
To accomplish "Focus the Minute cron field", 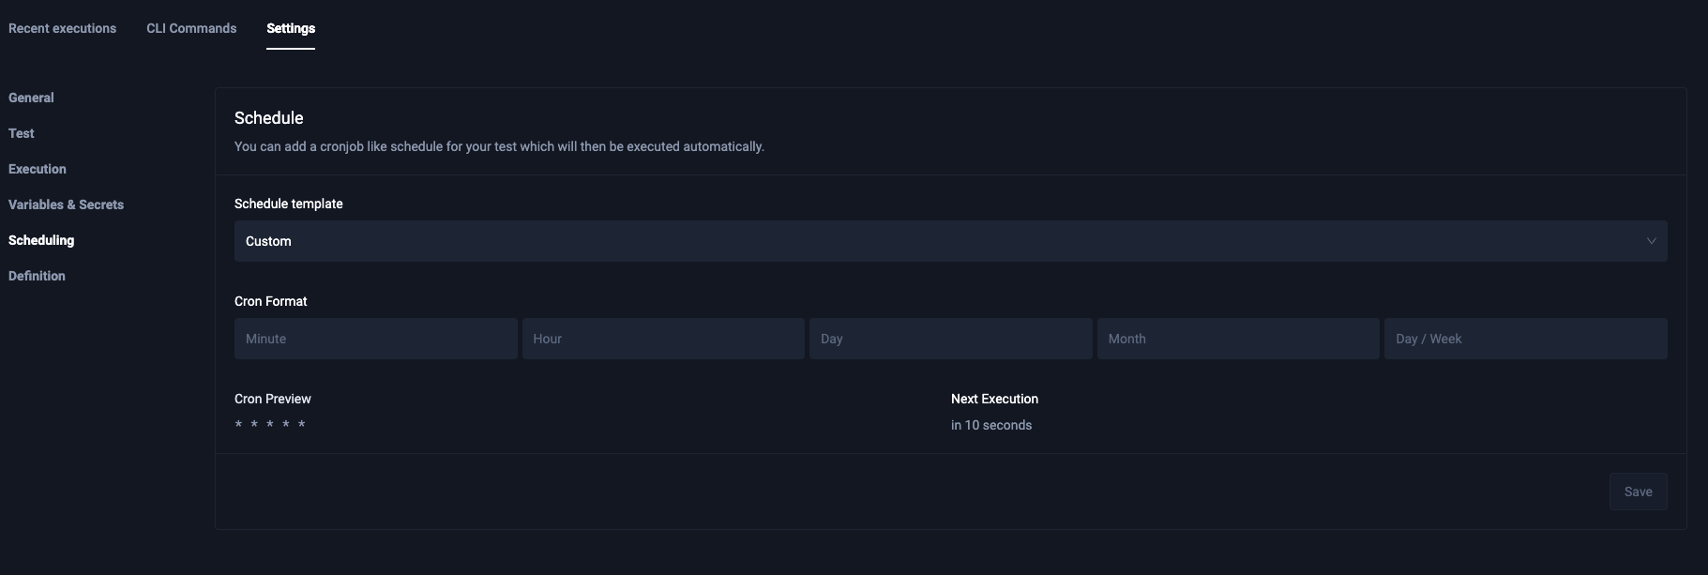I will tap(375, 339).
